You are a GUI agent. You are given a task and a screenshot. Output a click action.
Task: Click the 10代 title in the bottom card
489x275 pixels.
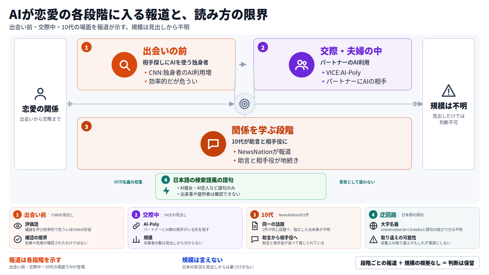pos(267,215)
